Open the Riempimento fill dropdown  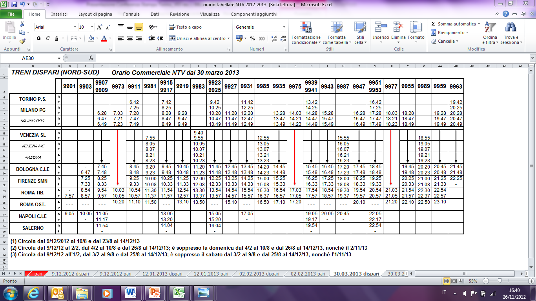pos(450,33)
